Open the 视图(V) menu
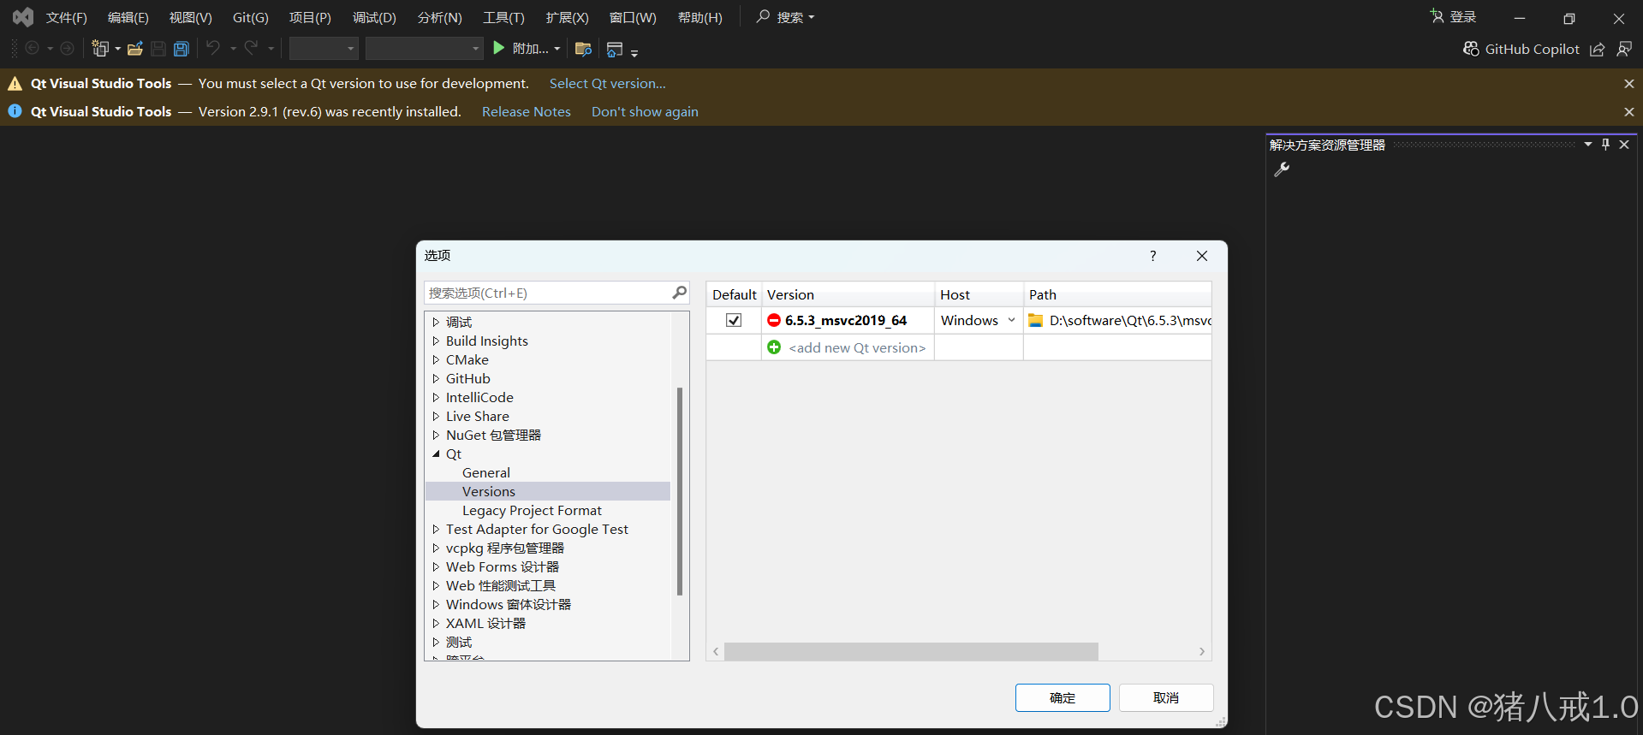The width and height of the screenshot is (1643, 735). [191, 17]
